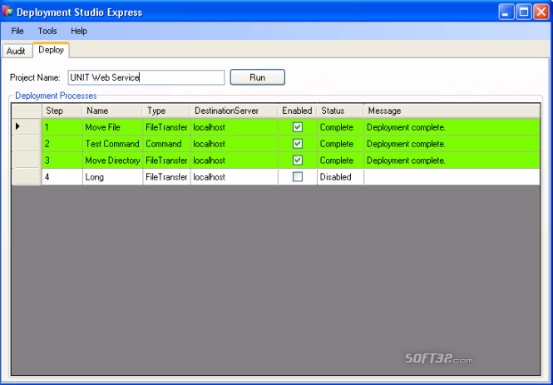Image resolution: width=553 pixels, height=385 pixels.
Task: Open the Help menu
Action: click(79, 31)
